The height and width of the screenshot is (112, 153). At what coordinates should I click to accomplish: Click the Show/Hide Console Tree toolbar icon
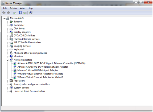point(14,13)
